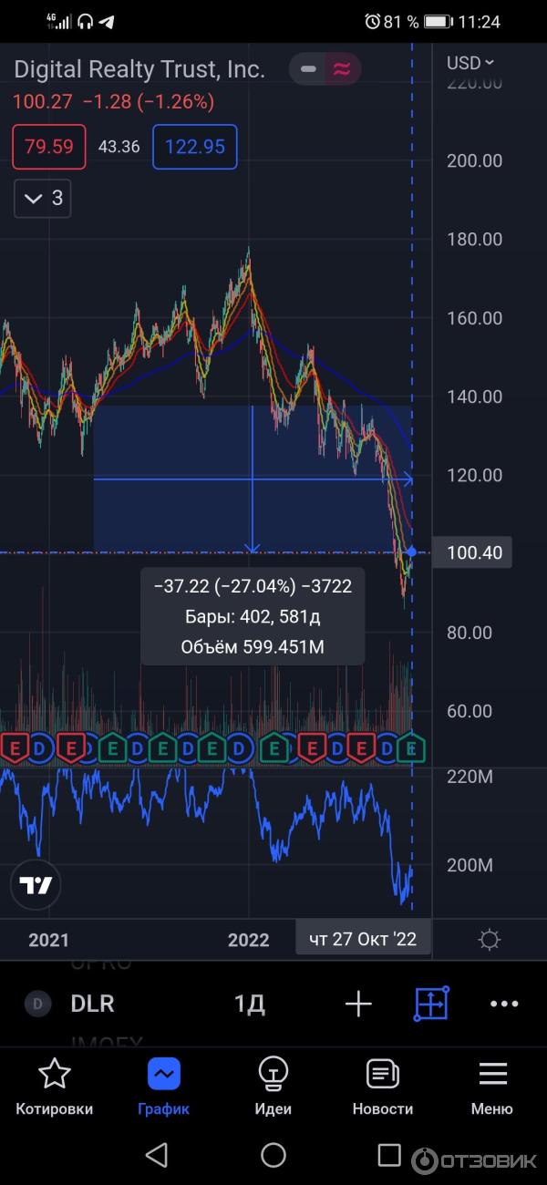Tap the DLR ticker symbol
Screen dimensions: 547x1185
(92, 1004)
